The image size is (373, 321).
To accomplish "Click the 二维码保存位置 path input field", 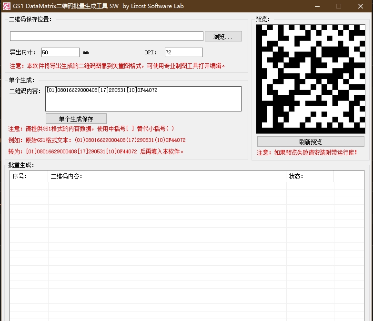I will click(x=107, y=36).
